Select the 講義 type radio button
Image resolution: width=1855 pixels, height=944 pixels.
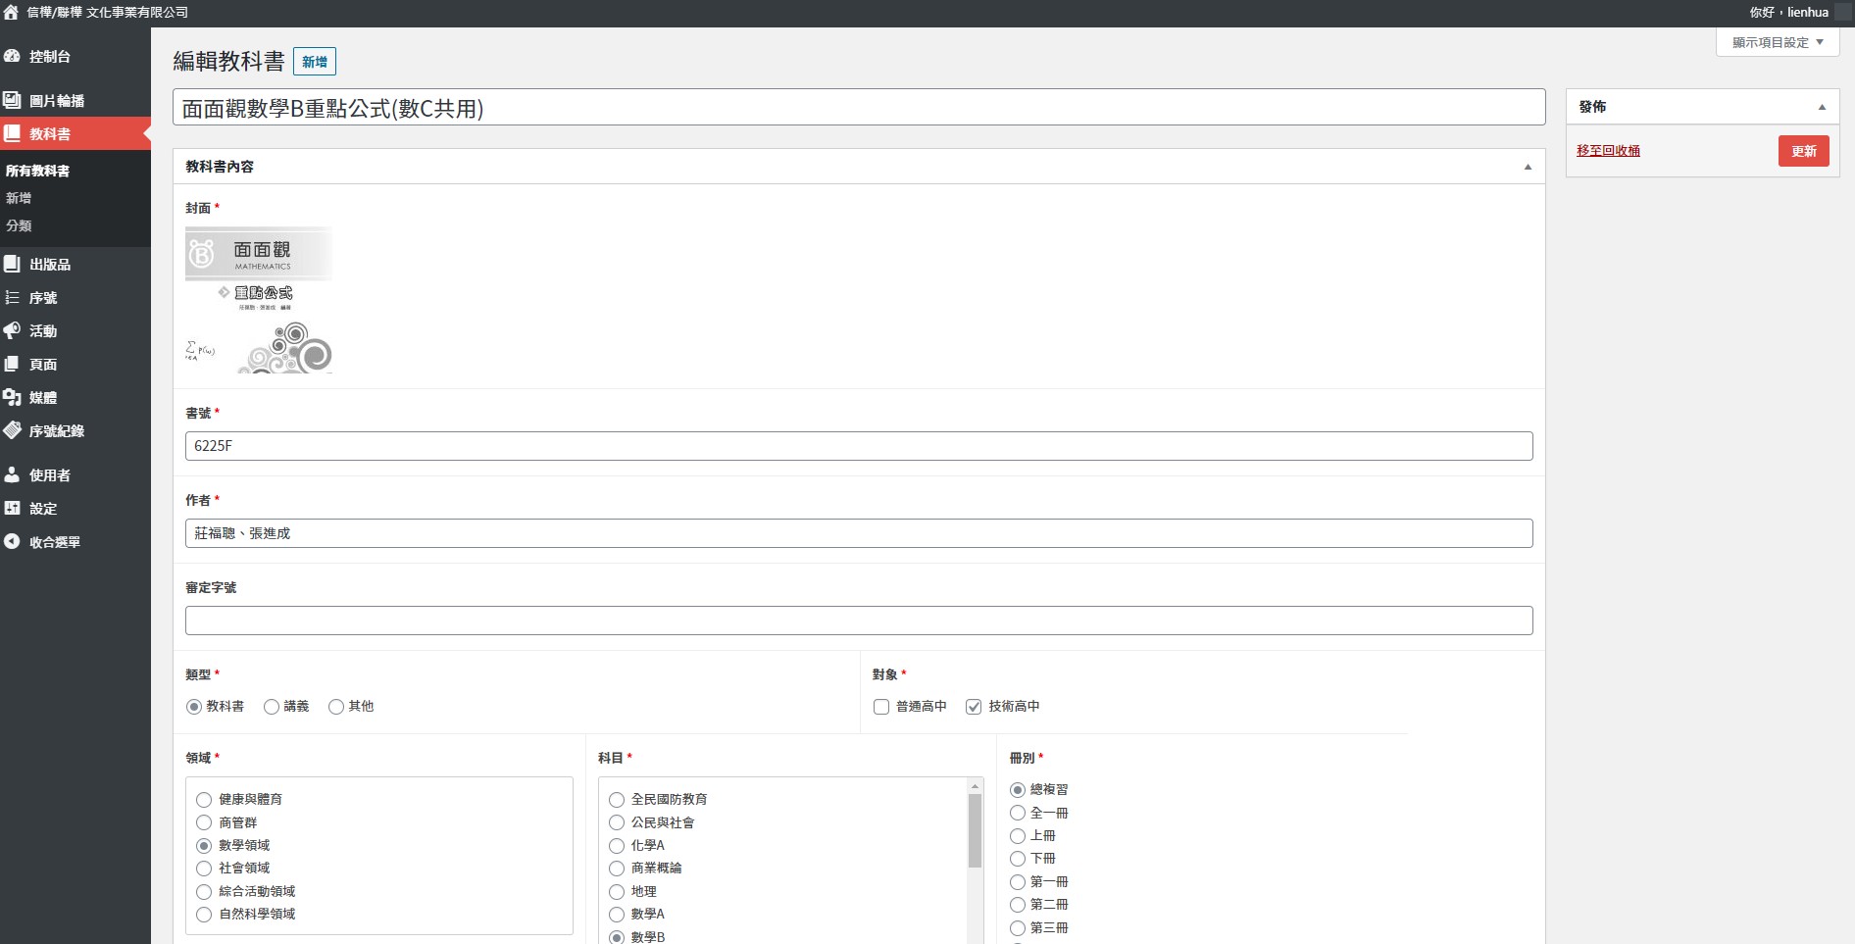[x=272, y=707]
